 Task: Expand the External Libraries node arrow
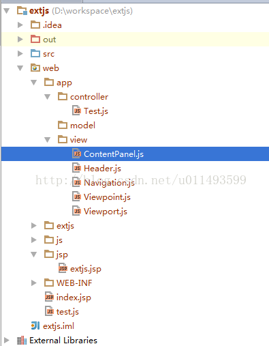pyautogui.click(x=7, y=341)
